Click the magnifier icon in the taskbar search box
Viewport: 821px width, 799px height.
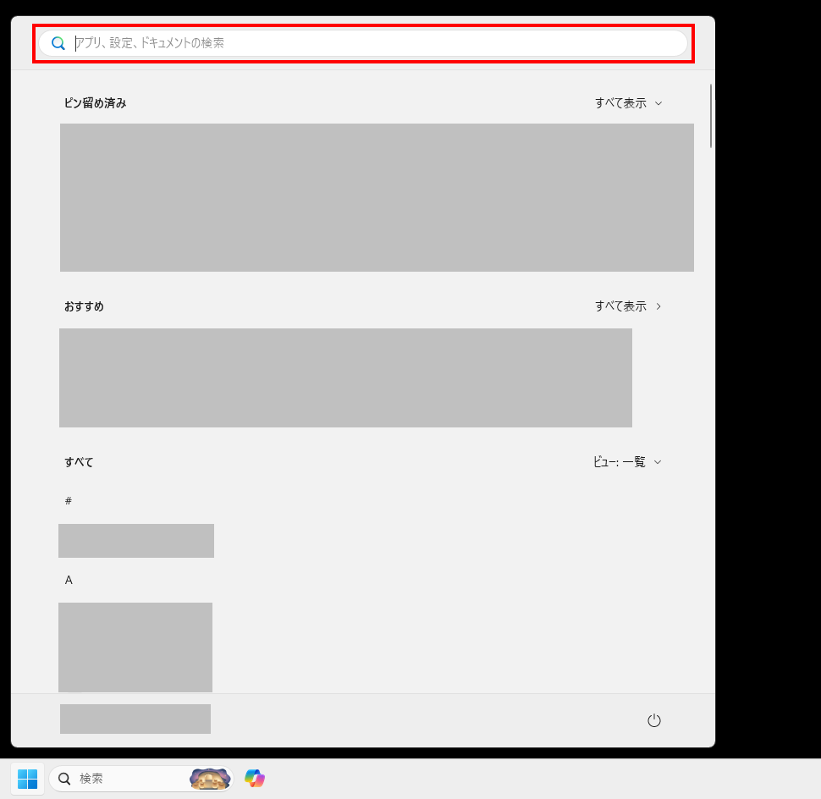64,778
